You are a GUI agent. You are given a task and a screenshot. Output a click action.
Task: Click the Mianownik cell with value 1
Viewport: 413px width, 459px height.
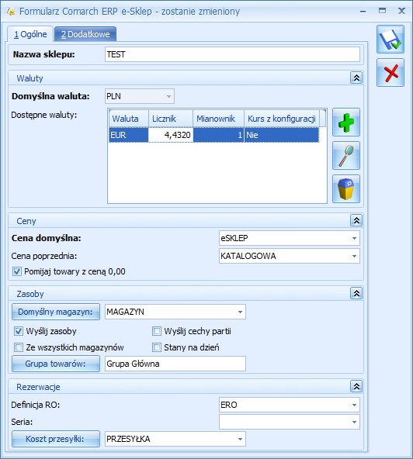218,135
